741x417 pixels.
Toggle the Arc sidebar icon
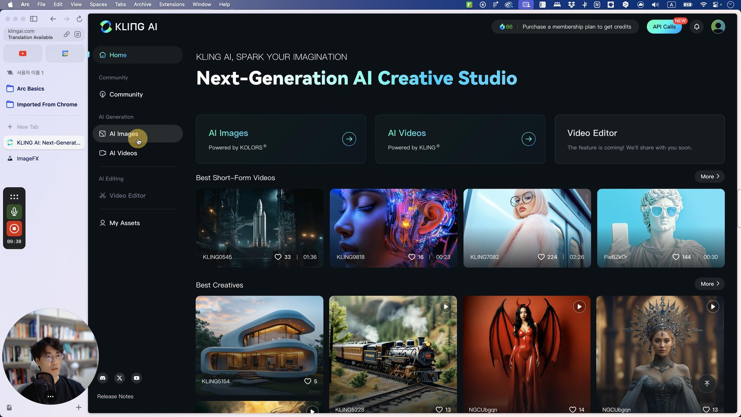point(34,19)
